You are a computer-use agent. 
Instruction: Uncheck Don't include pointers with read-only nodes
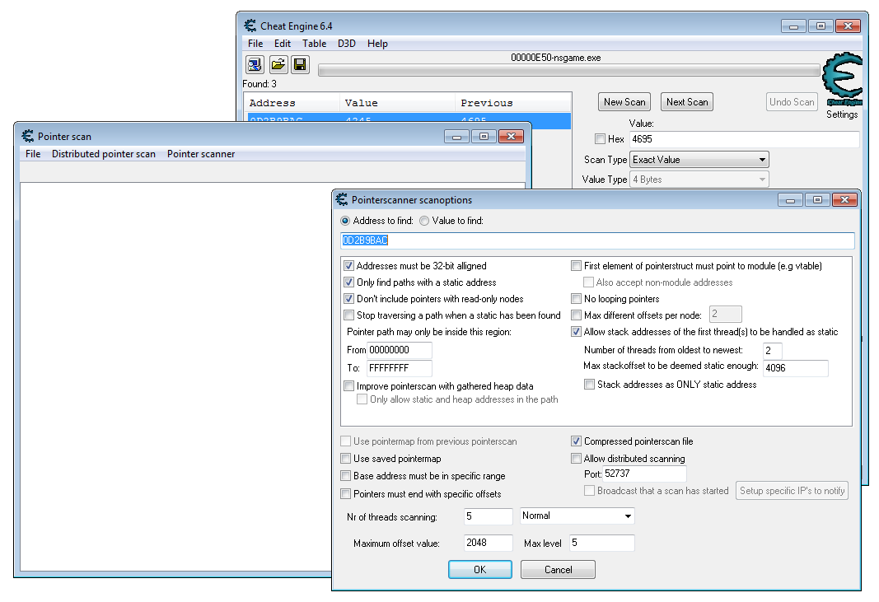348,299
